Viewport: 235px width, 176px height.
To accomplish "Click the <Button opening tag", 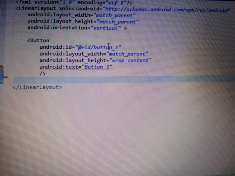I will coord(38,41).
